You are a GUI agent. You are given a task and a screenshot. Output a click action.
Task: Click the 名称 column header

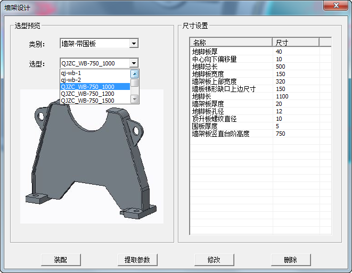[231, 43]
